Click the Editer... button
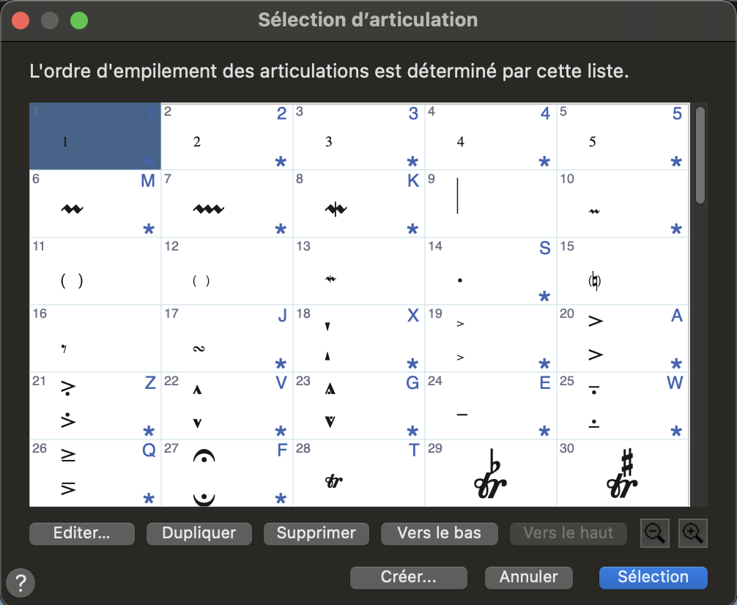This screenshot has width=737, height=605. pyautogui.click(x=82, y=533)
